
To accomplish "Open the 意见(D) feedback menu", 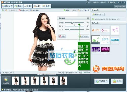I will coord(112,2).
